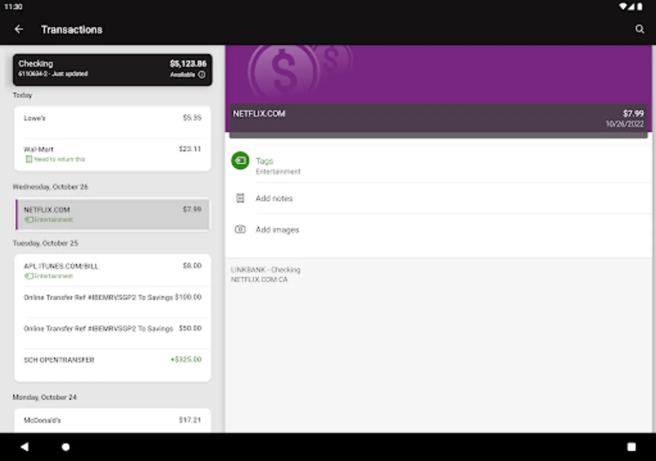
Task: Tap the 10/26/2022 date in header
Action: tap(625, 124)
